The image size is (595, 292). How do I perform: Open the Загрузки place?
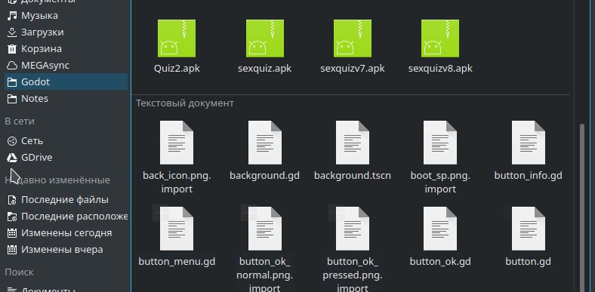[66, 32]
